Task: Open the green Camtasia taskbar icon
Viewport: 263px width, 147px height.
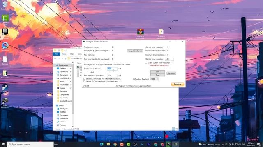Action: tap(129, 144)
